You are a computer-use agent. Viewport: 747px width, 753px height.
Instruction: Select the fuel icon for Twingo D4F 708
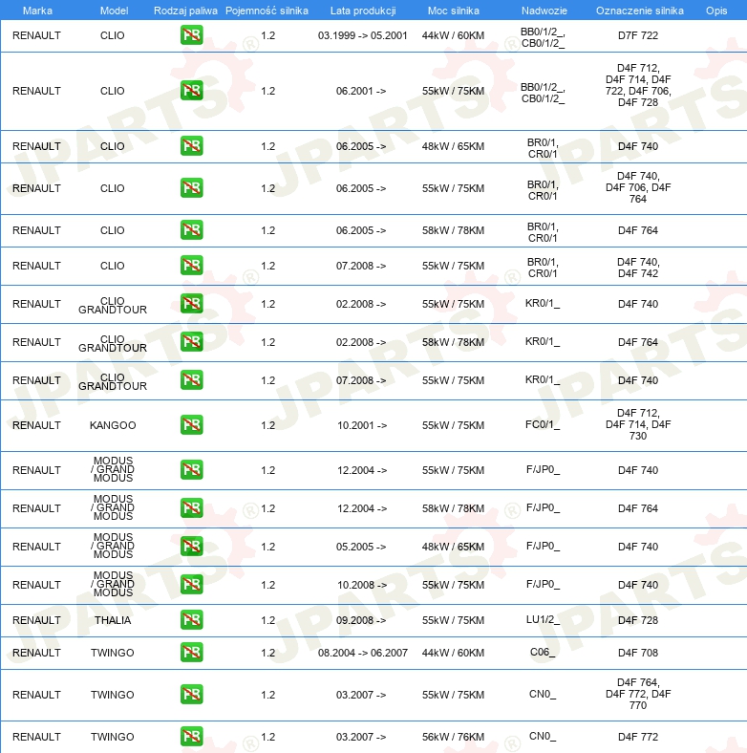pyautogui.click(x=192, y=653)
